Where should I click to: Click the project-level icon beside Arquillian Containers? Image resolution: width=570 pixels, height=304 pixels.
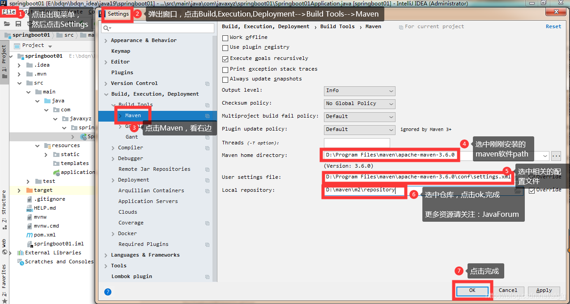click(207, 191)
